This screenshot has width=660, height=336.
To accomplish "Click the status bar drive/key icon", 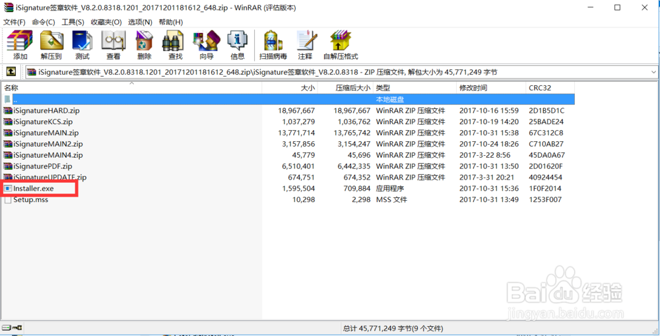I will pos(12,327).
